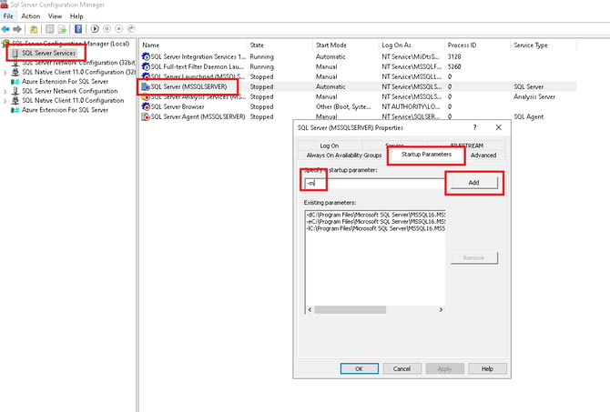The image size is (610, 412).
Task: Click the right arrow of the horizontal scrollbar
Action: 441,310
